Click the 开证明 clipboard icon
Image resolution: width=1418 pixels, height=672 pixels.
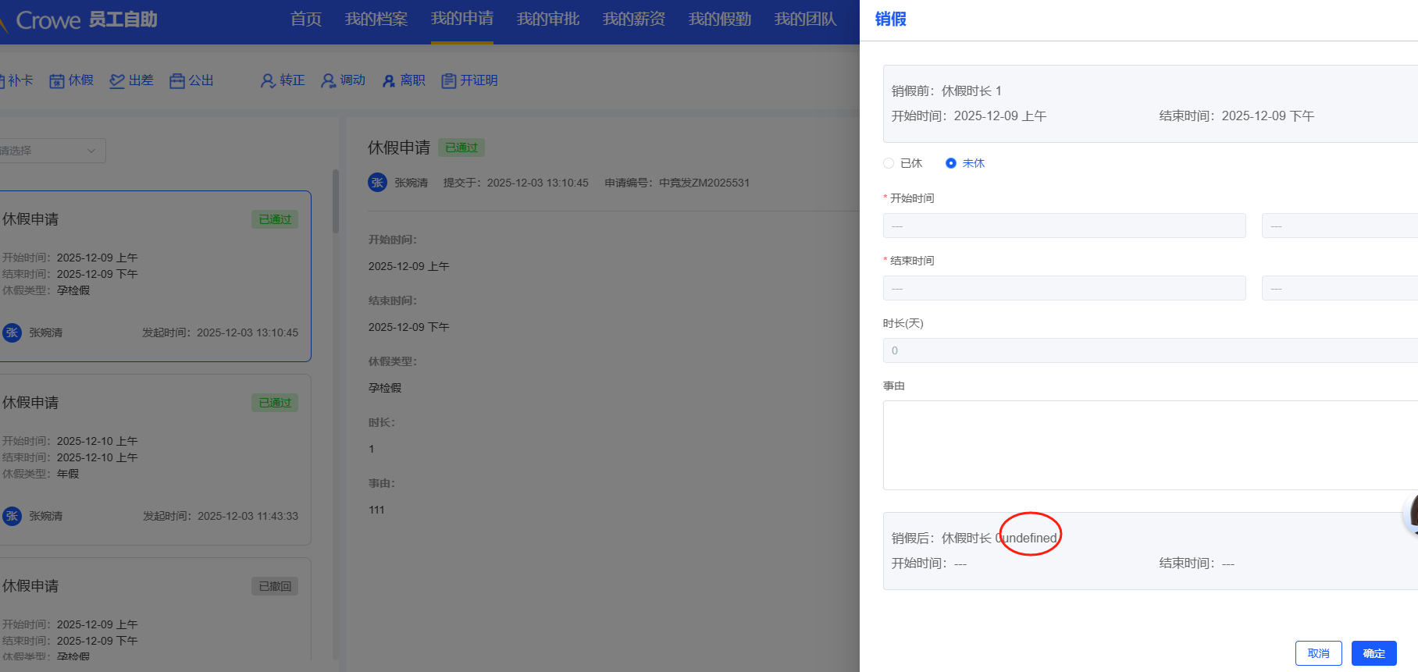[x=448, y=80]
